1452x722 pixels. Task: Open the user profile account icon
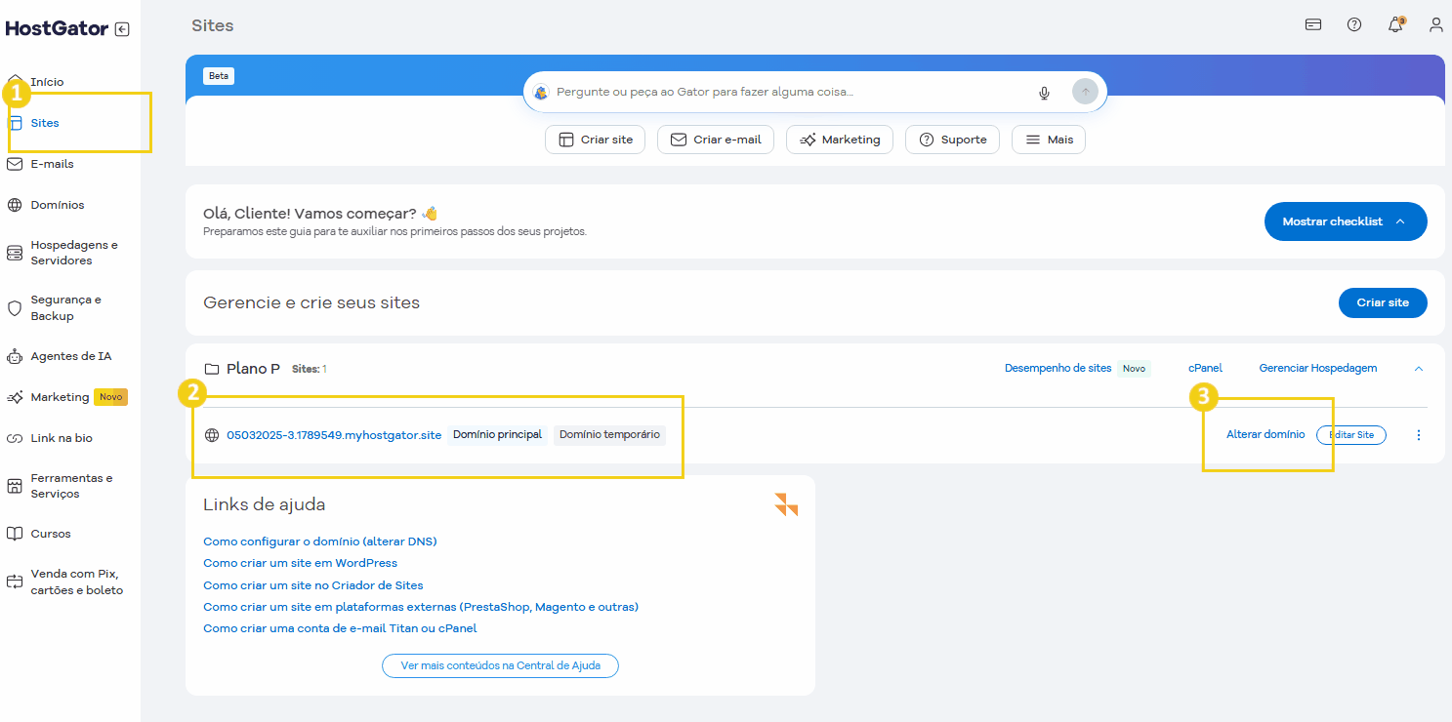tap(1435, 24)
